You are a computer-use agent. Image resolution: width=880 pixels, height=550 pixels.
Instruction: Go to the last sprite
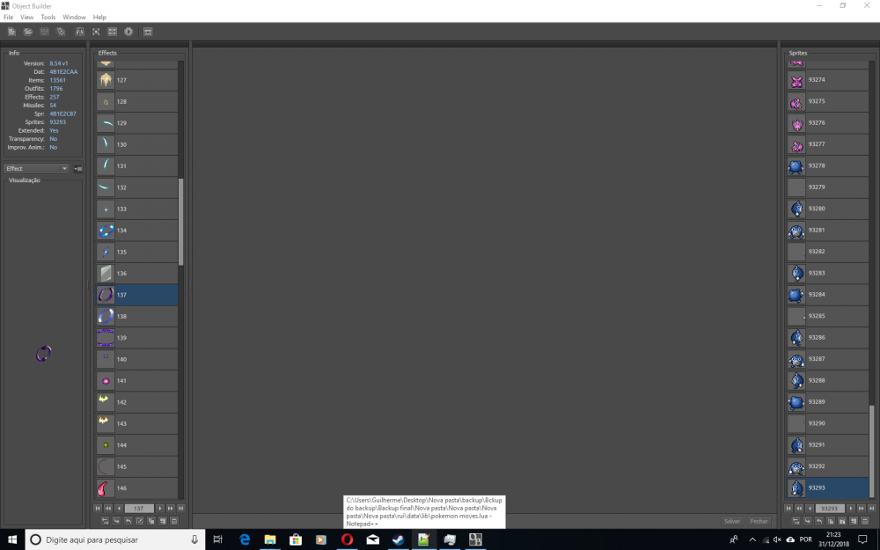pyautogui.click(x=871, y=508)
